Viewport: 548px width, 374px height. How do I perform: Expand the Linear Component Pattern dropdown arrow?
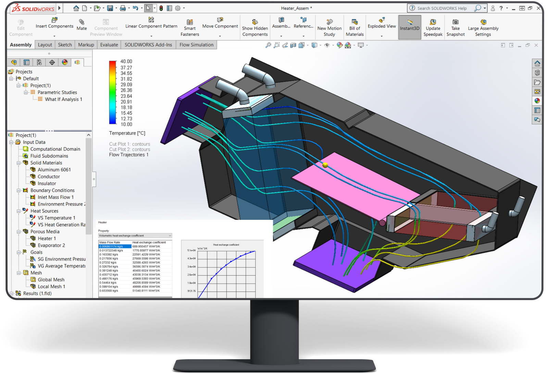pyautogui.click(x=151, y=36)
